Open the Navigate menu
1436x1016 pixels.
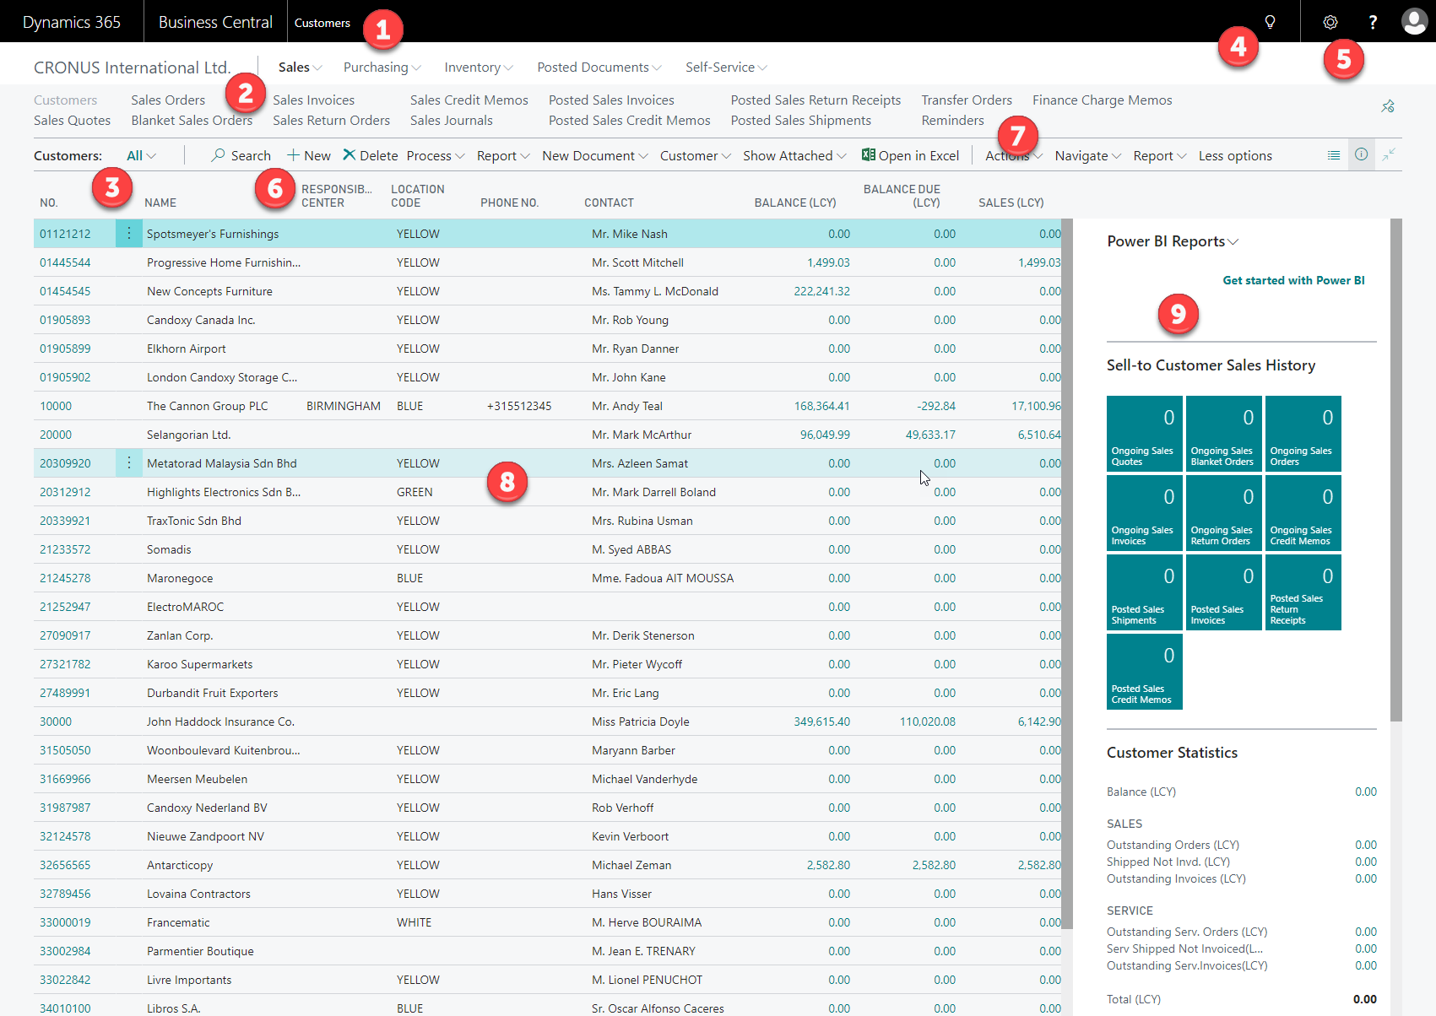coord(1088,155)
